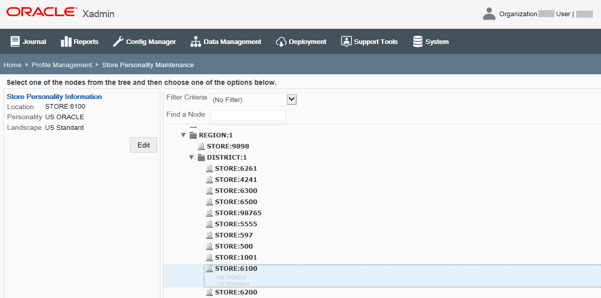Select STORE:1001 in the tree
Viewport: 601px width, 298px height.
236,257
